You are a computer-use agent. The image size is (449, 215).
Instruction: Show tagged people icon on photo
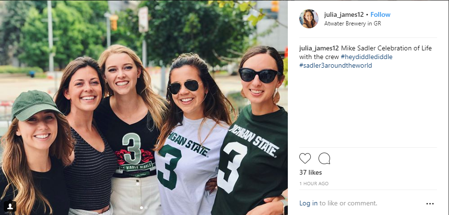pyautogui.click(x=10, y=206)
